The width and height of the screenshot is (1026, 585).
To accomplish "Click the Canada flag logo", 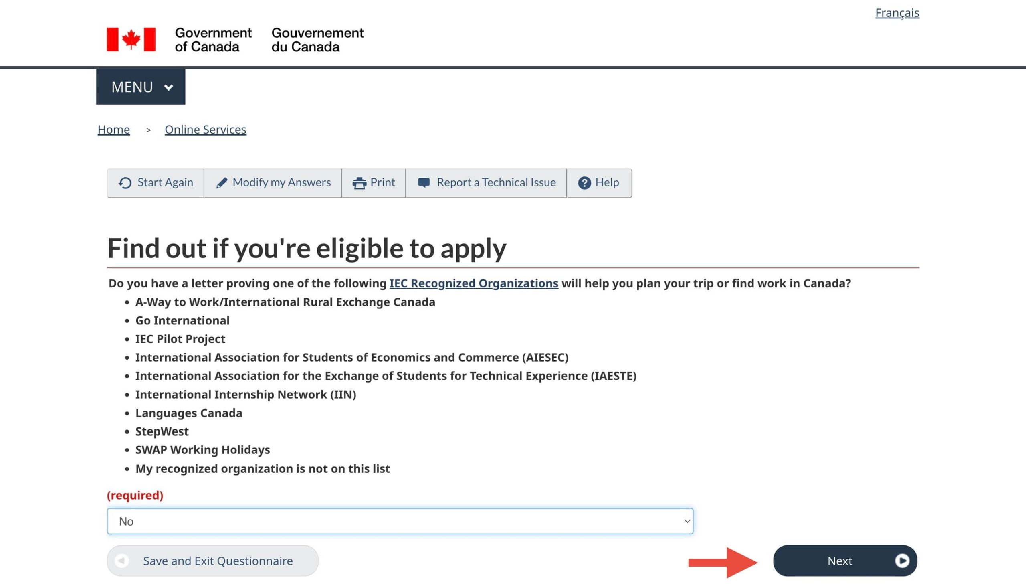I will (131, 39).
